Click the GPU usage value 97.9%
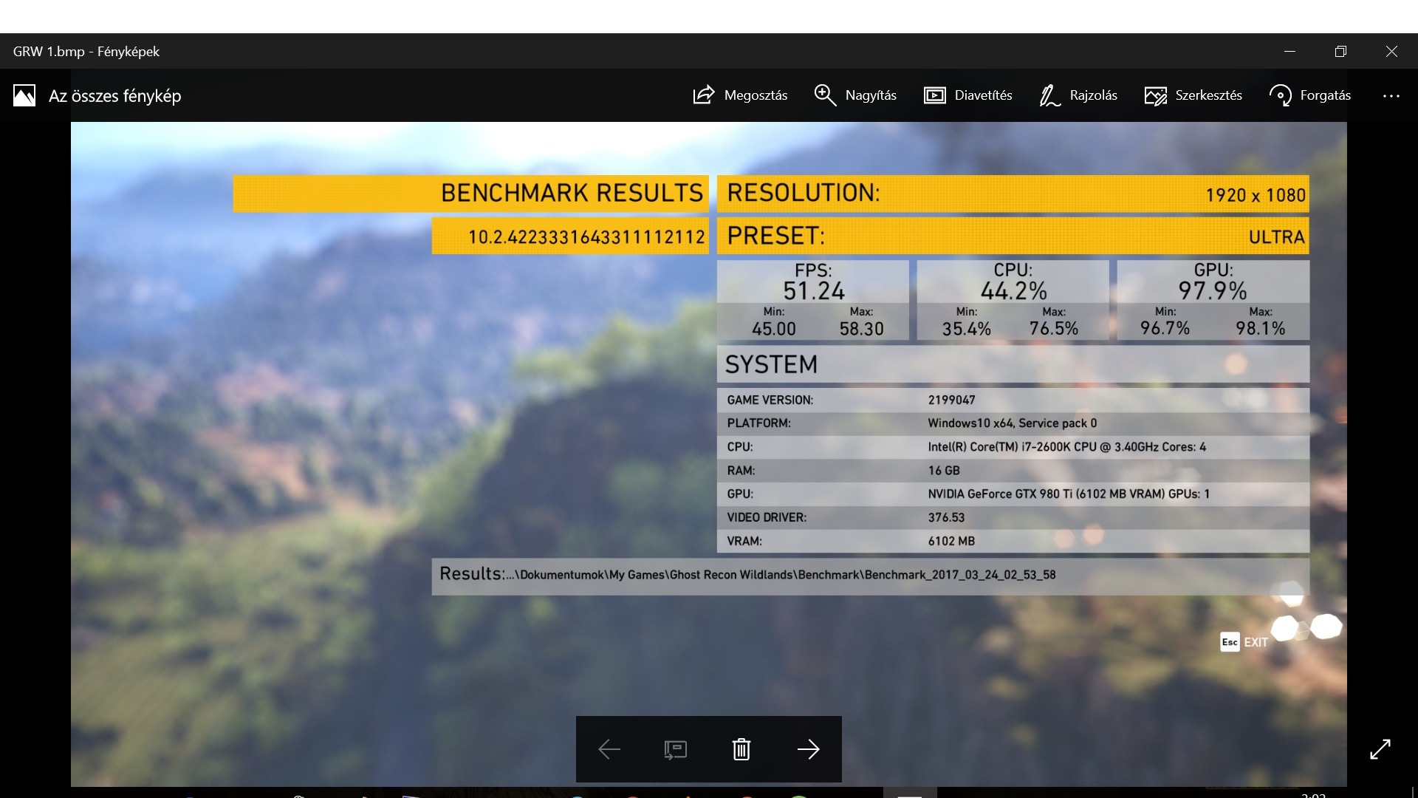The width and height of the screenshot is (1418, 798). click(1213, 290)
